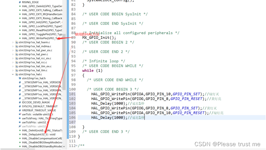Click the stm32mp1xx_hal_rcc.c file icon

[17, 62]
